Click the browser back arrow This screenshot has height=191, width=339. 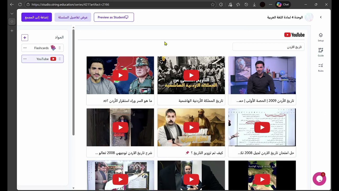[12, 5]
